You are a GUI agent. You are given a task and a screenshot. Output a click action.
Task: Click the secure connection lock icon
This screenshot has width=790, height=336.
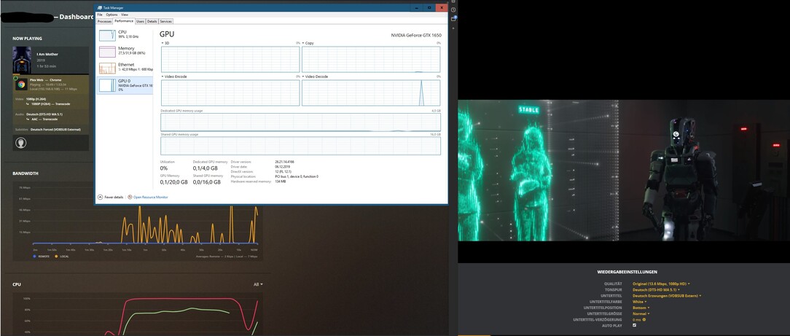[x=15, y=78]
